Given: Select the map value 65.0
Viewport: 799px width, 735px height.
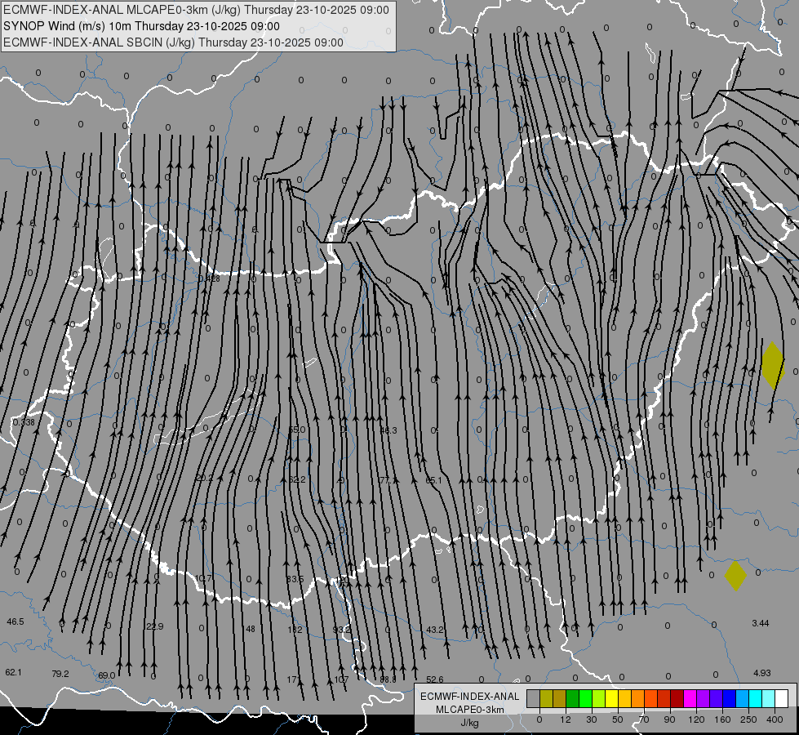Looking at the screenshot, I should [297, 430].
